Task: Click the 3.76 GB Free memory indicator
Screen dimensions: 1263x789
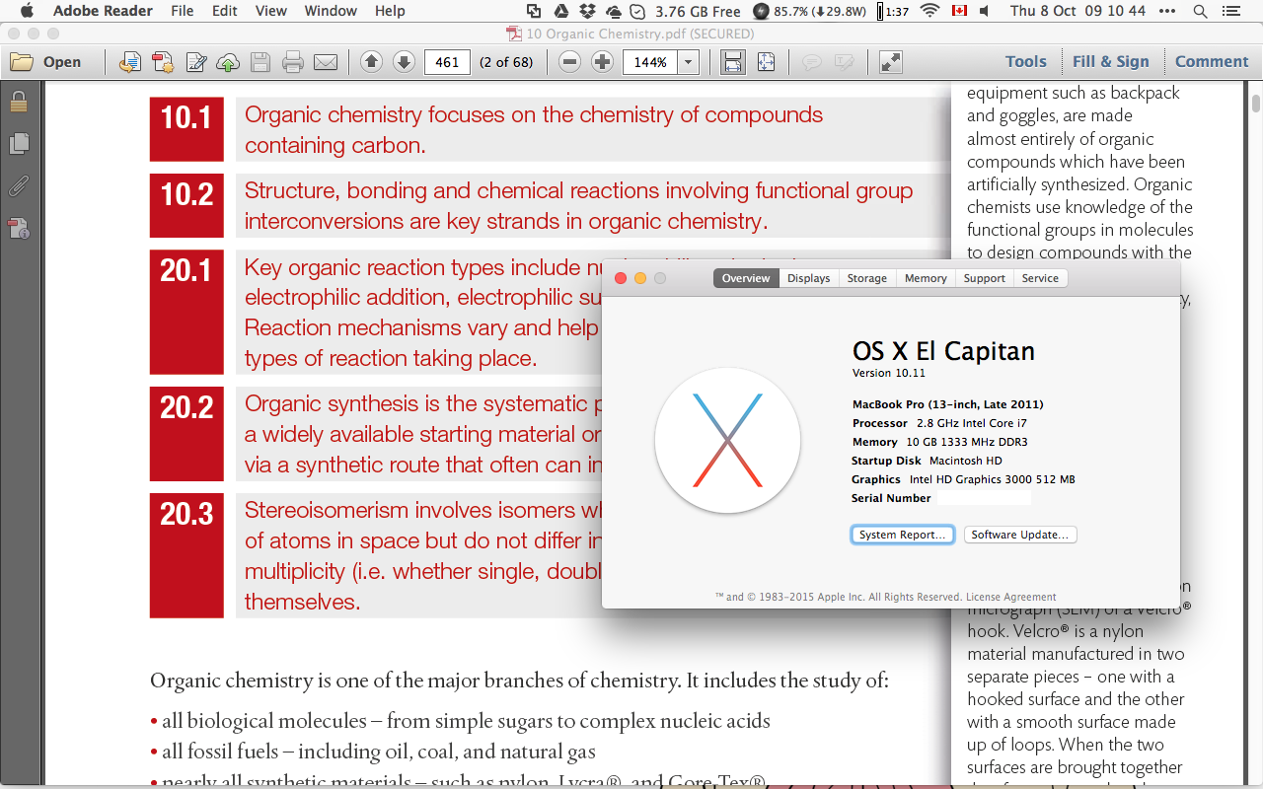Action: pyautogui.click(x=698, y=11)
